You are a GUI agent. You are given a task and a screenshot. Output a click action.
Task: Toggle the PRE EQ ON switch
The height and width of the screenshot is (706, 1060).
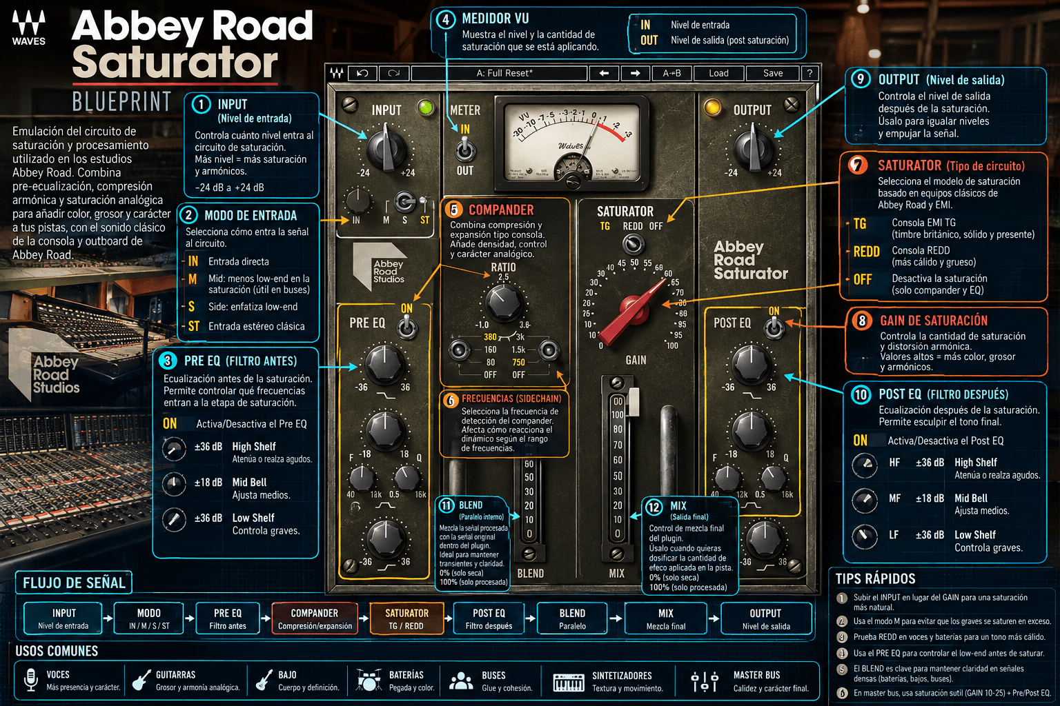pos(407,326)
